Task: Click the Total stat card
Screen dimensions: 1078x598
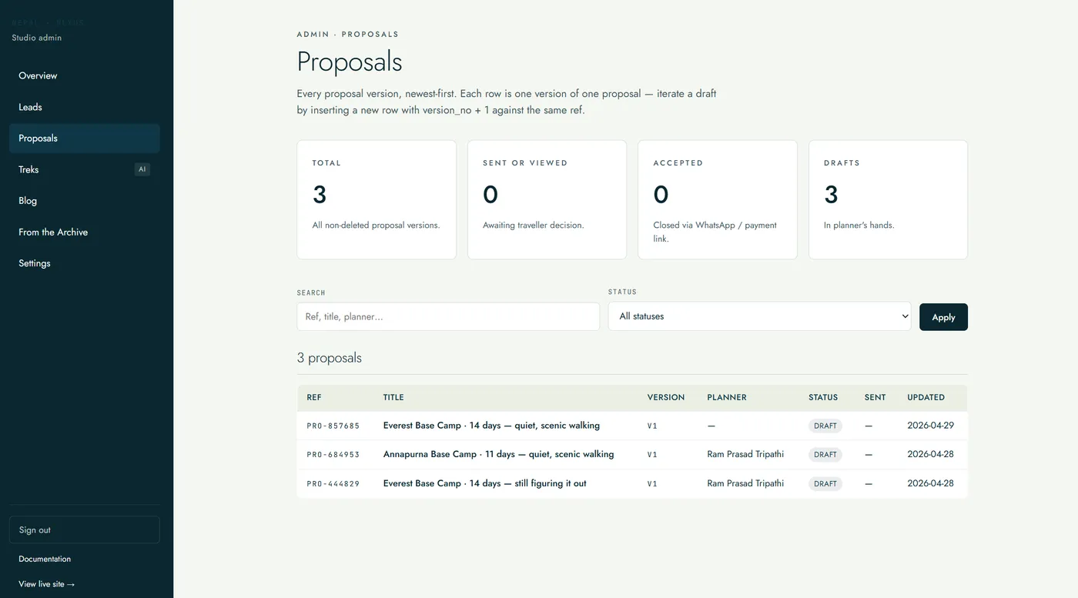Action: 377,199
